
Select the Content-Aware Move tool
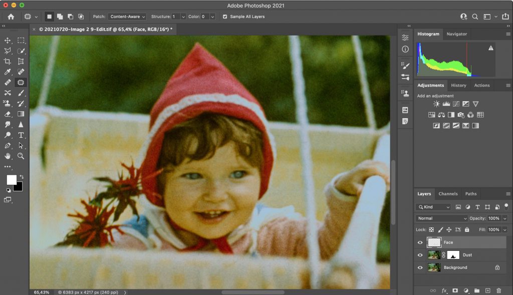coord(8,93)
